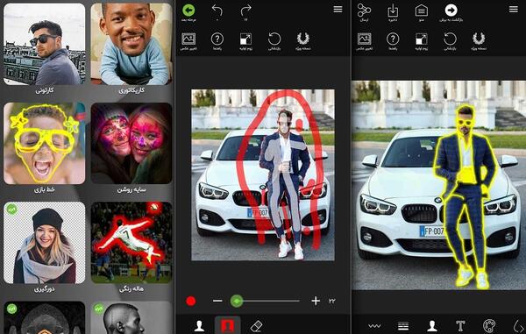
Task: Undo the last stroke in the middle editor
Action: [217, 11]
